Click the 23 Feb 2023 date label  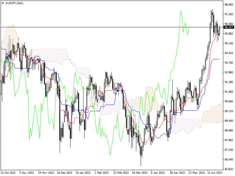click(121, 173)
